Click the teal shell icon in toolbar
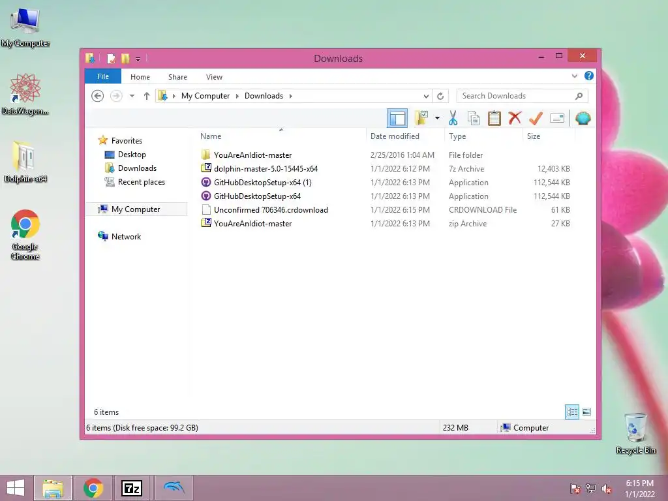The width and height of the screenshot is (668, 501). (x=583, y=118)
